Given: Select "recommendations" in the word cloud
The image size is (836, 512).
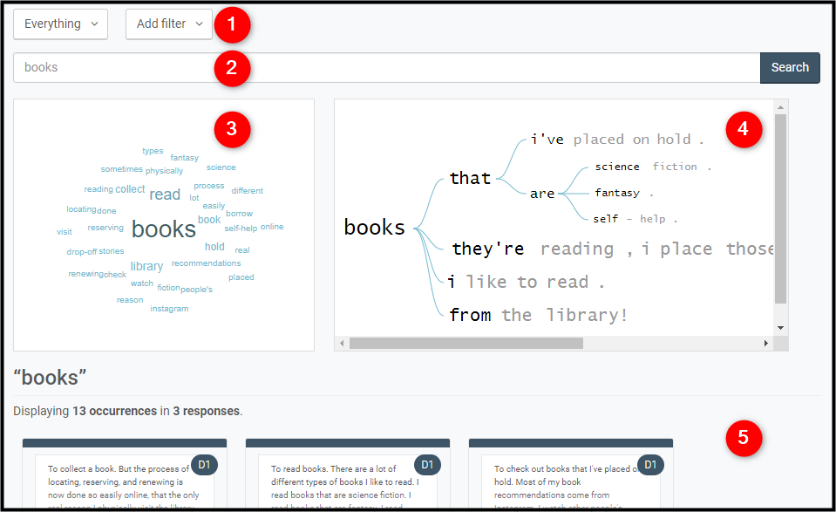Looking at the screenshot, I should click(206, 263).
